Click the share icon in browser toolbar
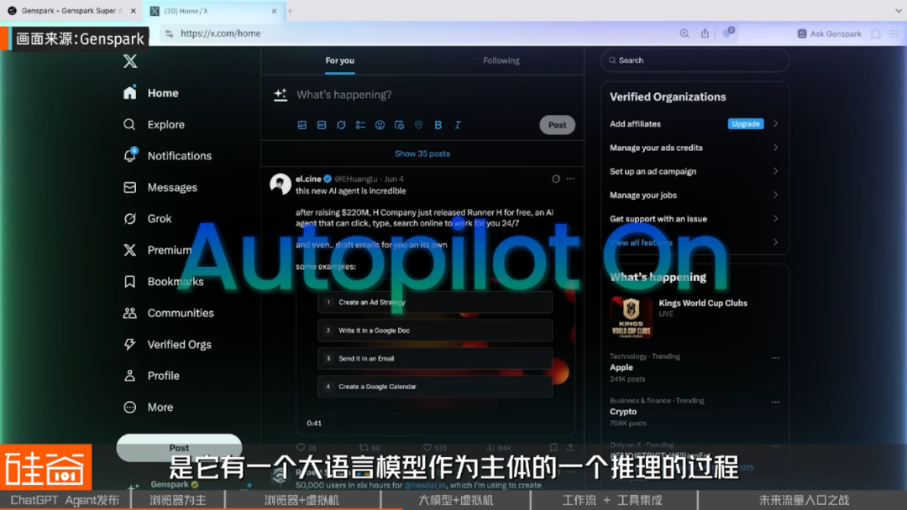 (705, 34)
